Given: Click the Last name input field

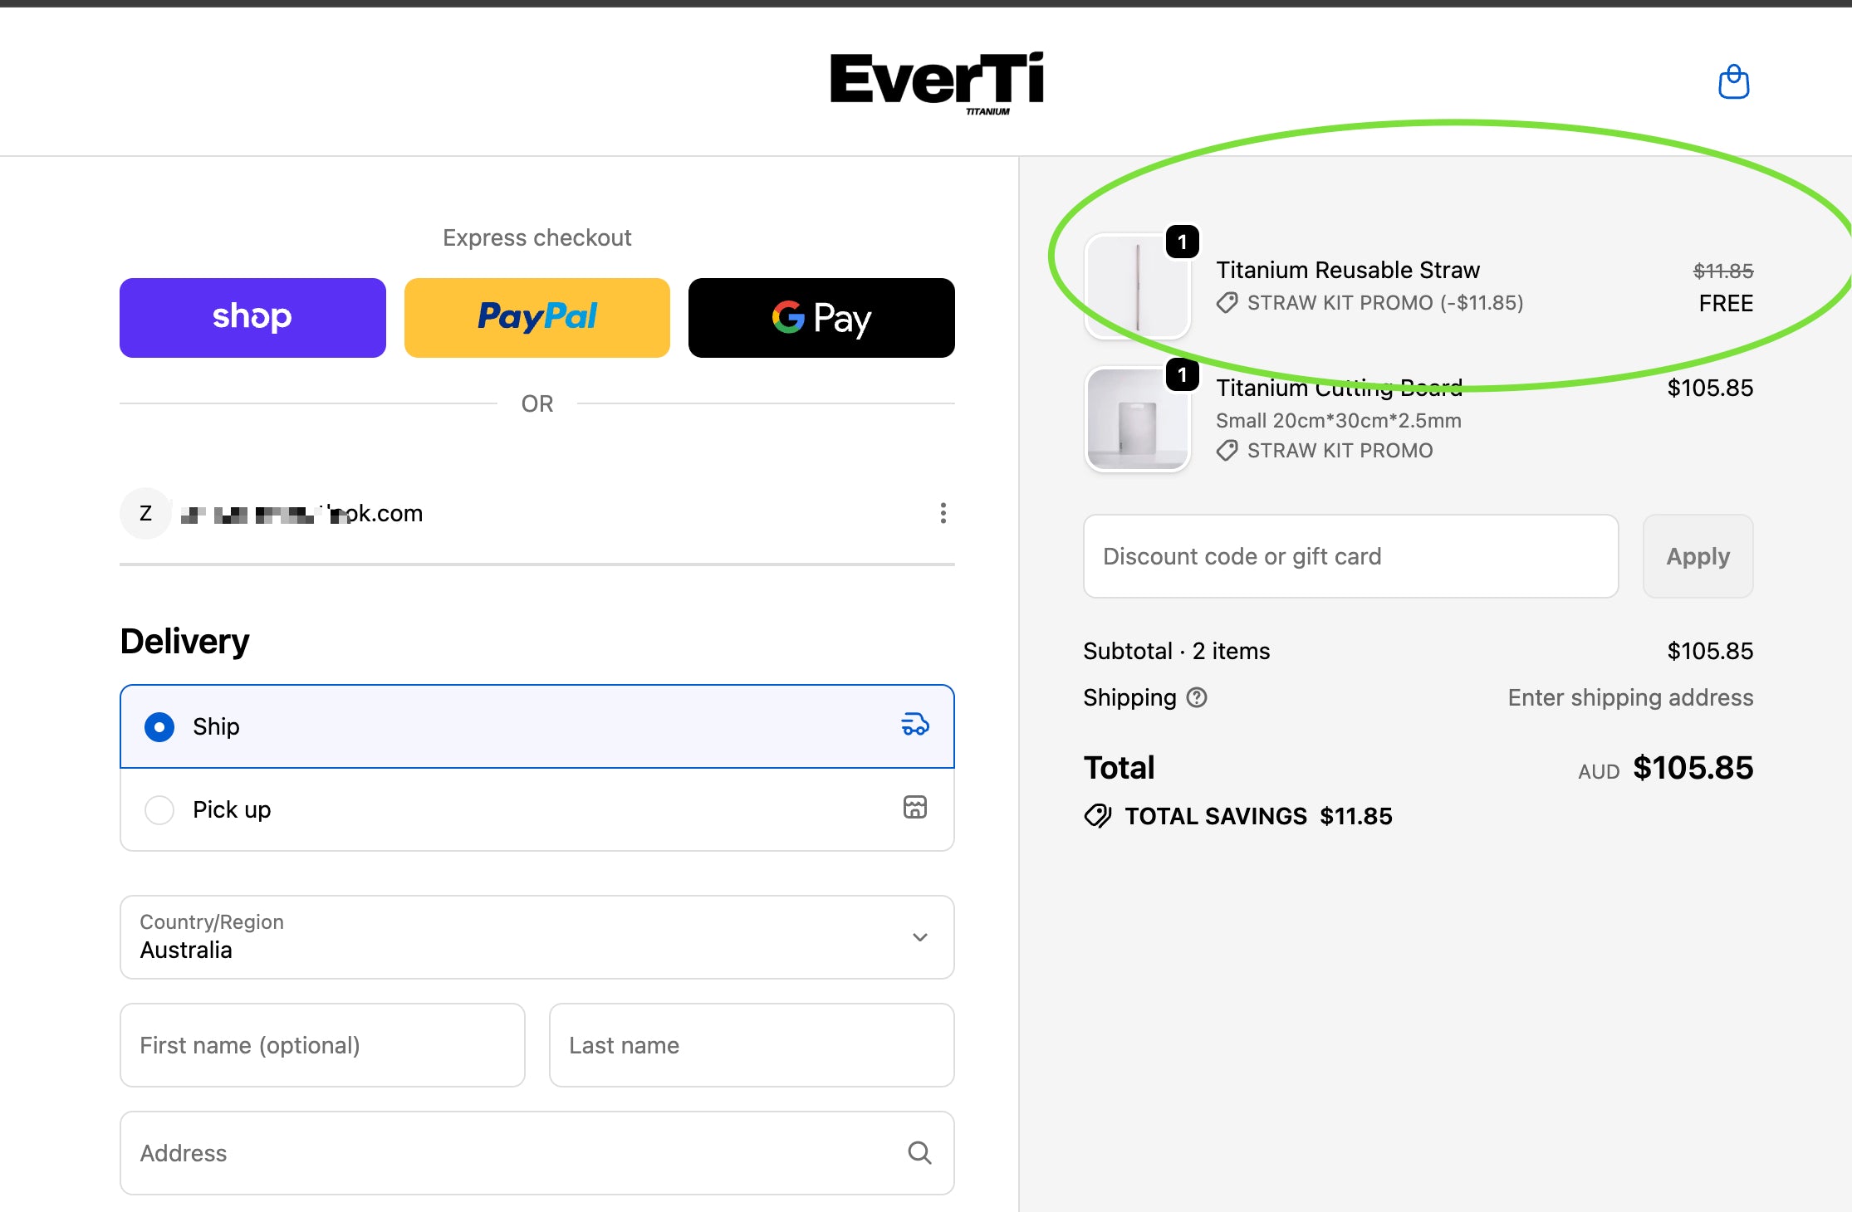Looking at the screenshot, I should click(751, 1044).
